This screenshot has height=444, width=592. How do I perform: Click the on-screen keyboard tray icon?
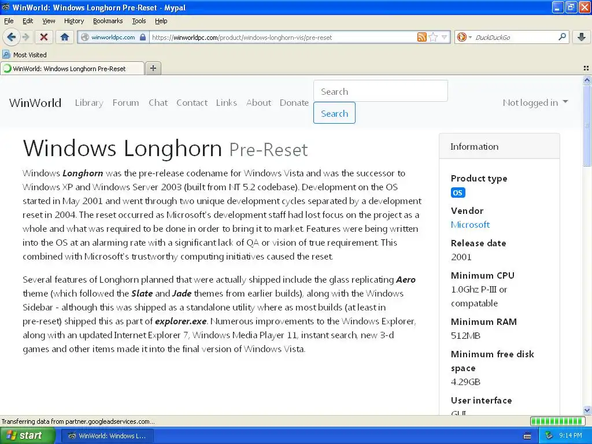(x=527, y=436)
